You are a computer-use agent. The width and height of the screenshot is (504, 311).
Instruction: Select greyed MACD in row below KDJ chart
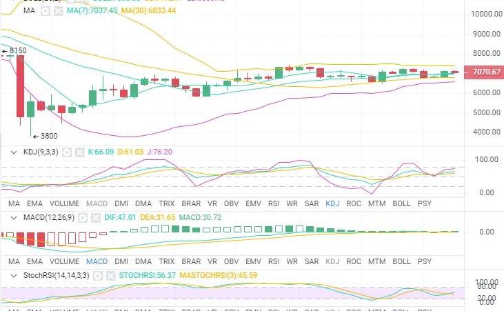pyautogui.click(x=97, y=203)
